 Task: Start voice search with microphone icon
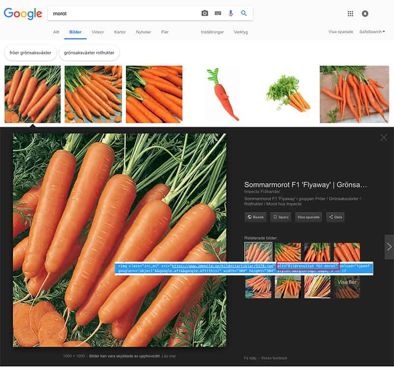click(x=230, y=13)
